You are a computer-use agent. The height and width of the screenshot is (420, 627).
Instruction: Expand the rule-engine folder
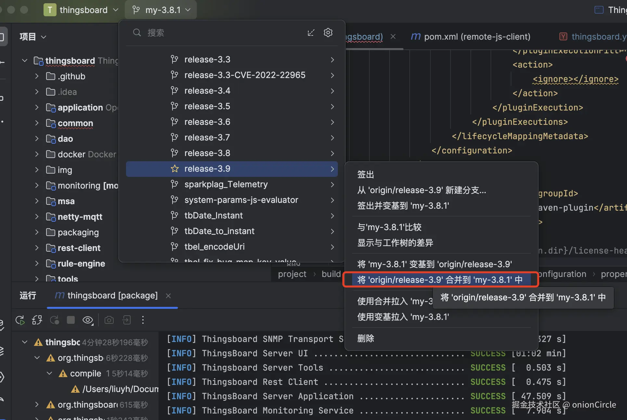coord(37,264)
